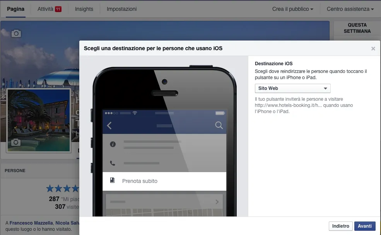Open the Impostazioni tab
The image size is (381, 235).
coord(121,9)
